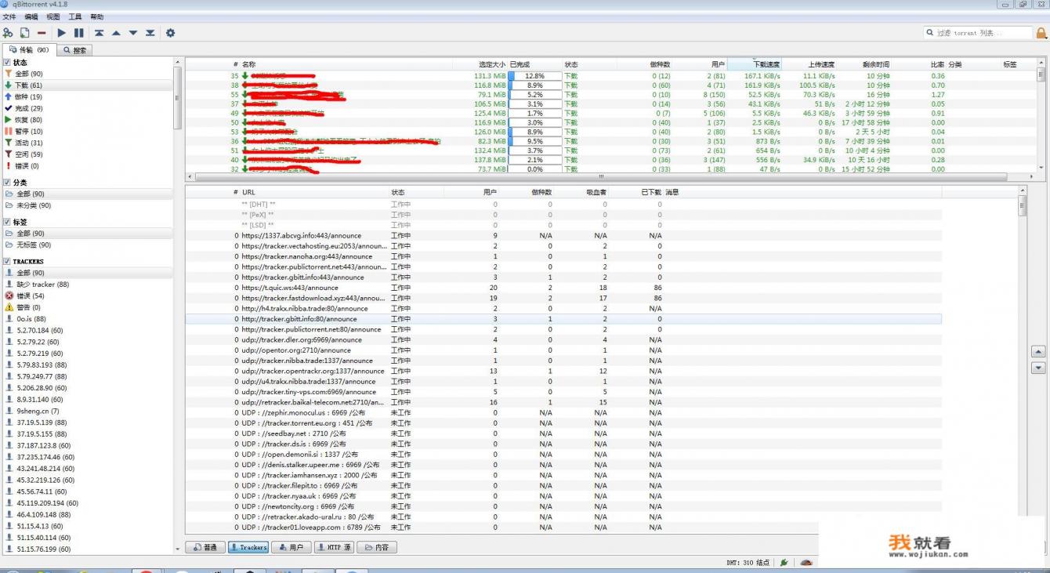Uncheck the TRACKERS section checkbox
The image size is (1050, 573).
[7, 261]
